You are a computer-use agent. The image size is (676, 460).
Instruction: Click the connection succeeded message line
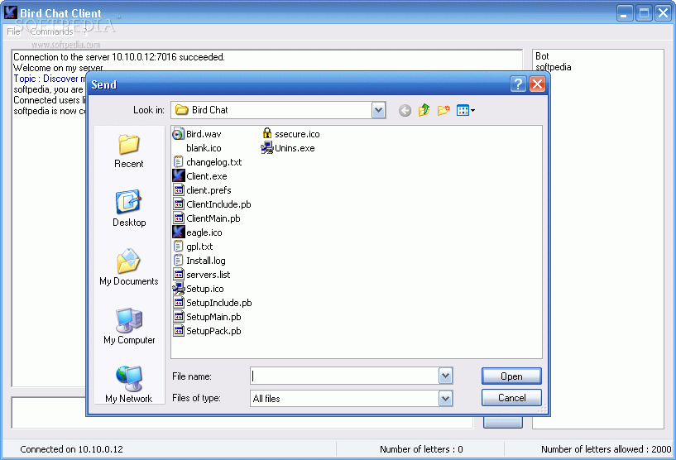(119, 57)
